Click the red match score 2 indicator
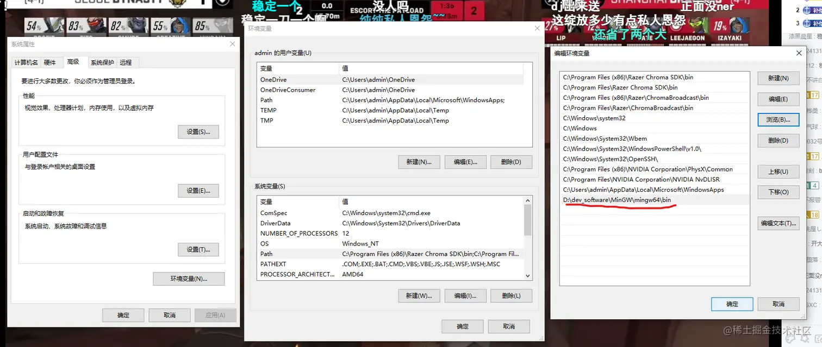The width and height of the screenshot is (822, 347). 476,10
